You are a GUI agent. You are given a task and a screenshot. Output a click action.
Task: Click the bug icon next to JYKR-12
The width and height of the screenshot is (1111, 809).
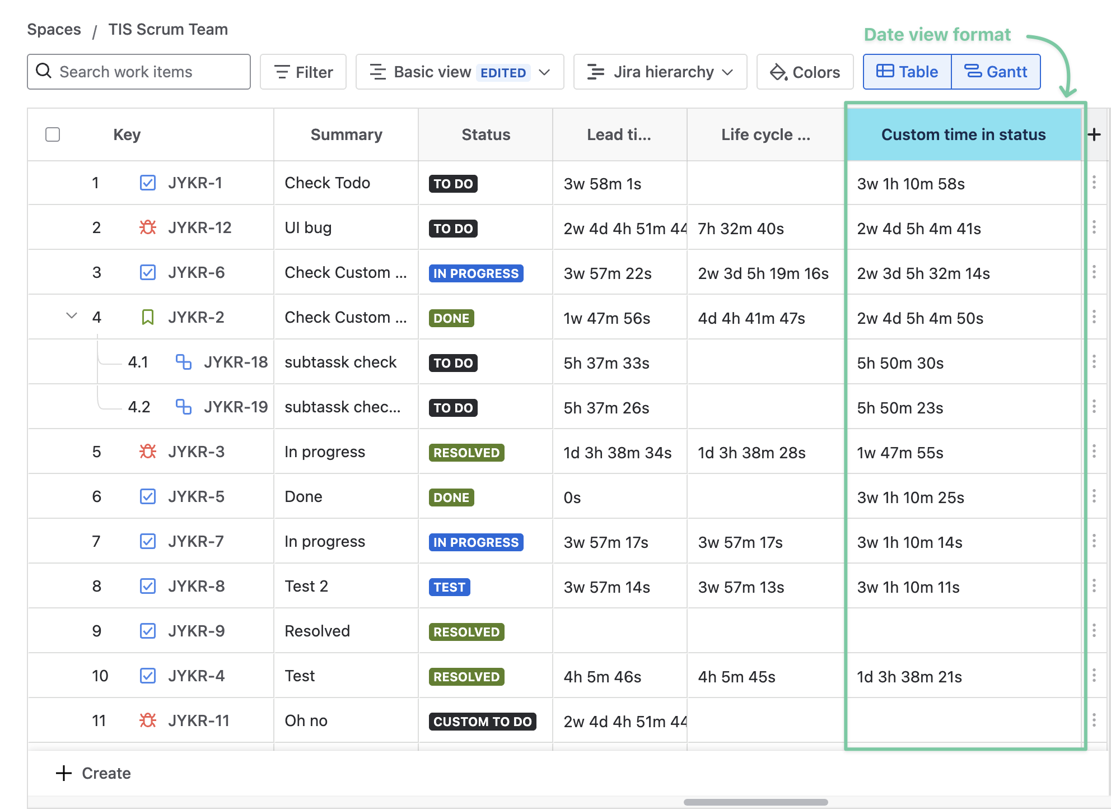(x=148, y=227)
